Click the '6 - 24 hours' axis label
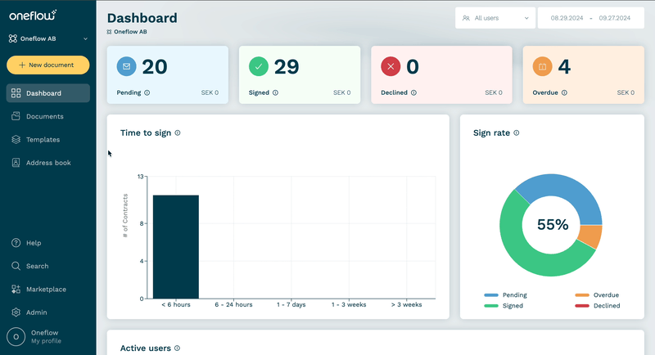The image size is (655, 355). 233,304
